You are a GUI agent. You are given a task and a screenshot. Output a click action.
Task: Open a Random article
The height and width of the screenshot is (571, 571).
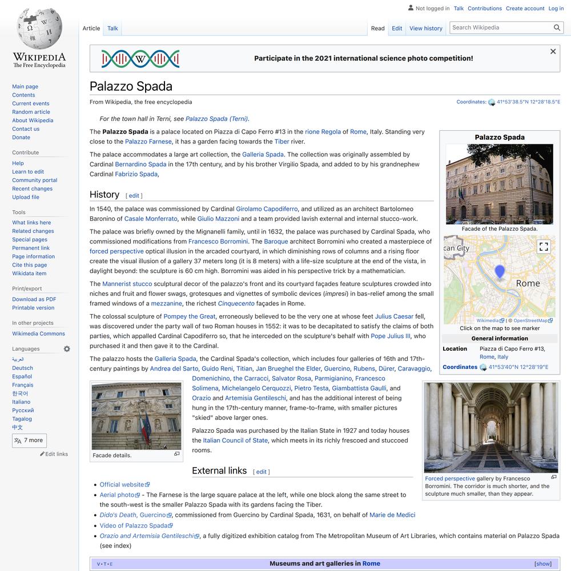pos(31,112)
